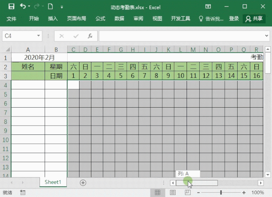The image size is (272, 197).
Task: Click the 告诉我 lightbulb search box
Action: [211, 19]
